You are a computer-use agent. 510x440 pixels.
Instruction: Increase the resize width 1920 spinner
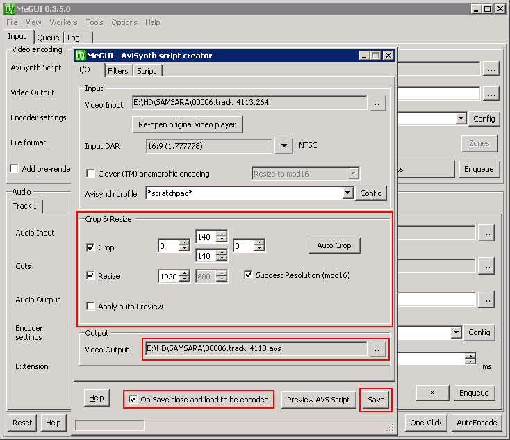click(x=183, y=273)
